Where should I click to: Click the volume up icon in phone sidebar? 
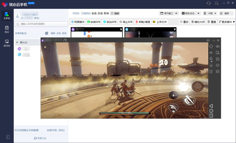click(x=218, y=46)
